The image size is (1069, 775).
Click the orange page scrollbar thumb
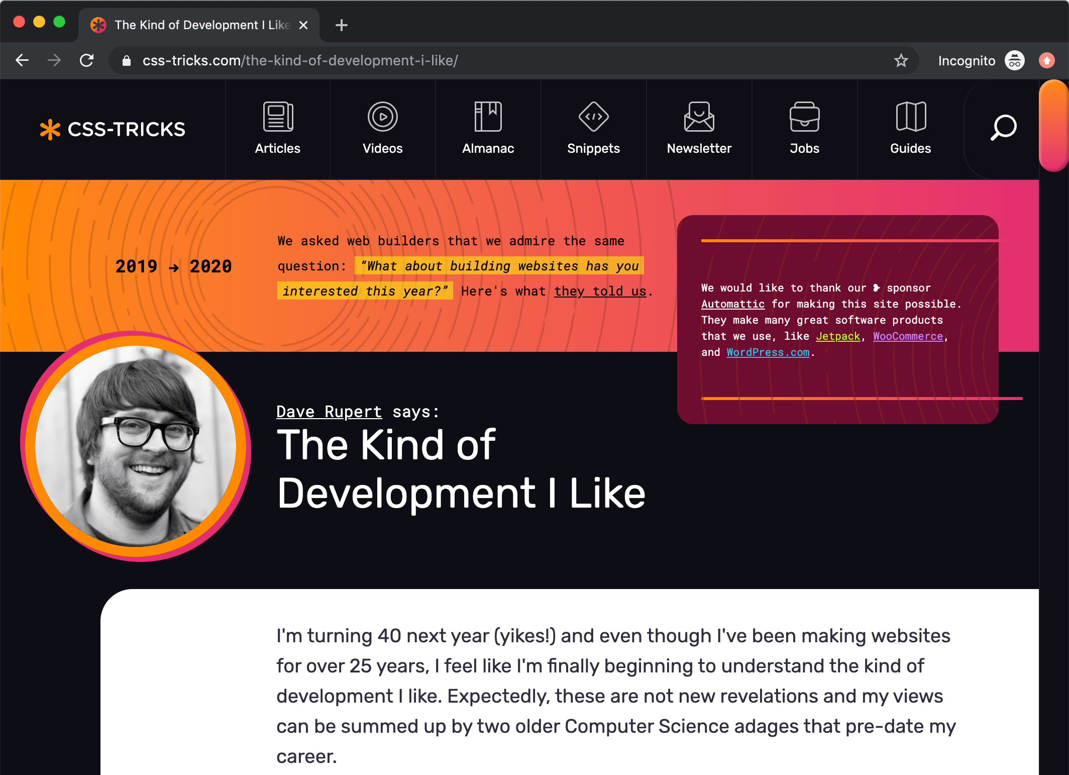point(1053,126)
